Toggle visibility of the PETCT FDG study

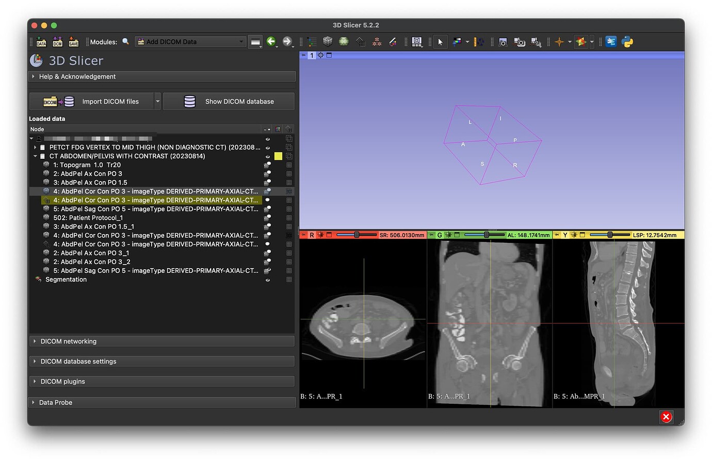pyautogui.click(x=267, y=147)
